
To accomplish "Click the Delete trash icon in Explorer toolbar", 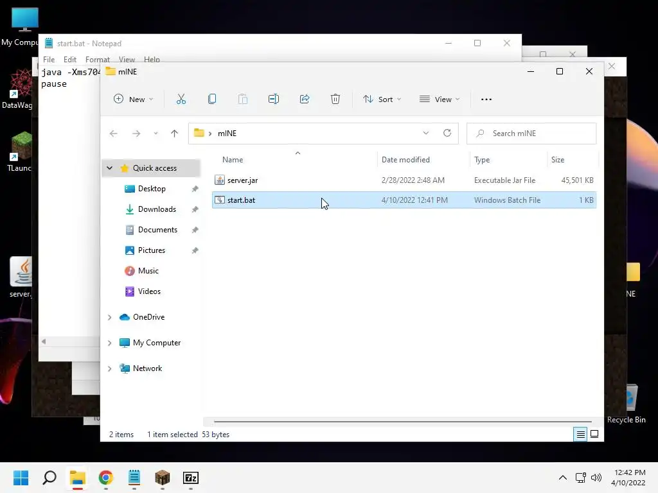I will 335,99.
